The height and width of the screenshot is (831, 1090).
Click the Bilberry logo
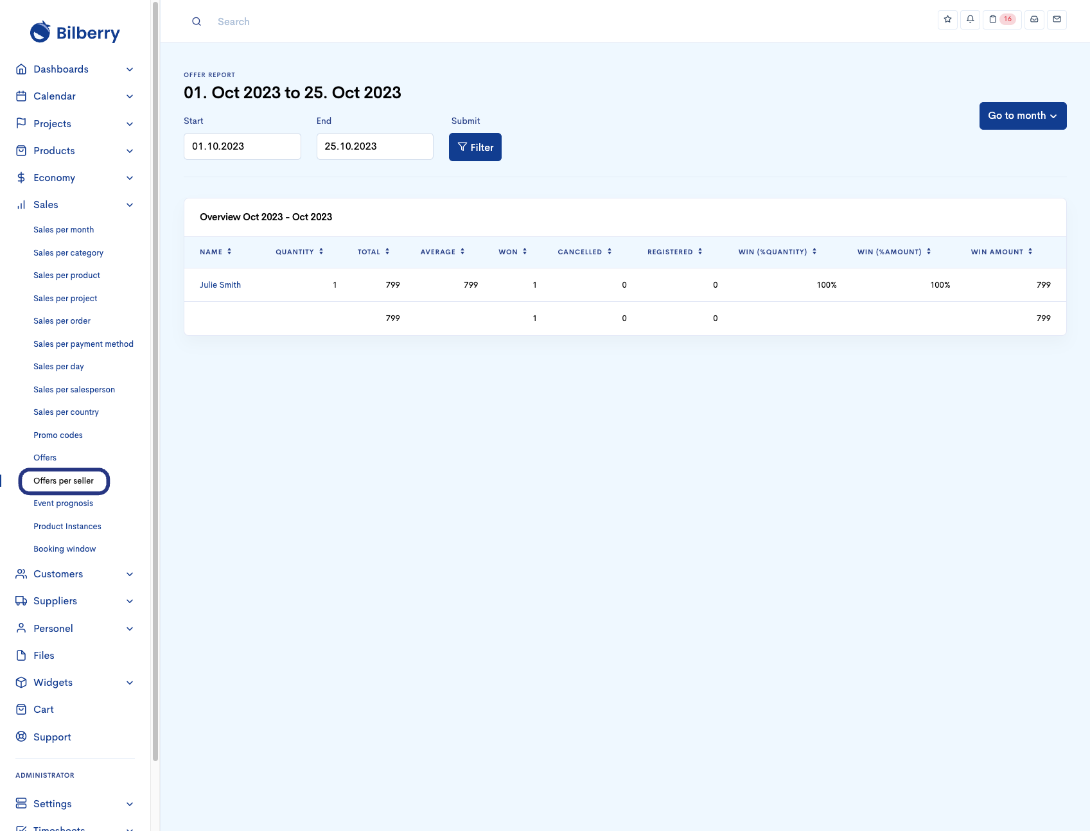pyautogui.click(x=75, y=32)
